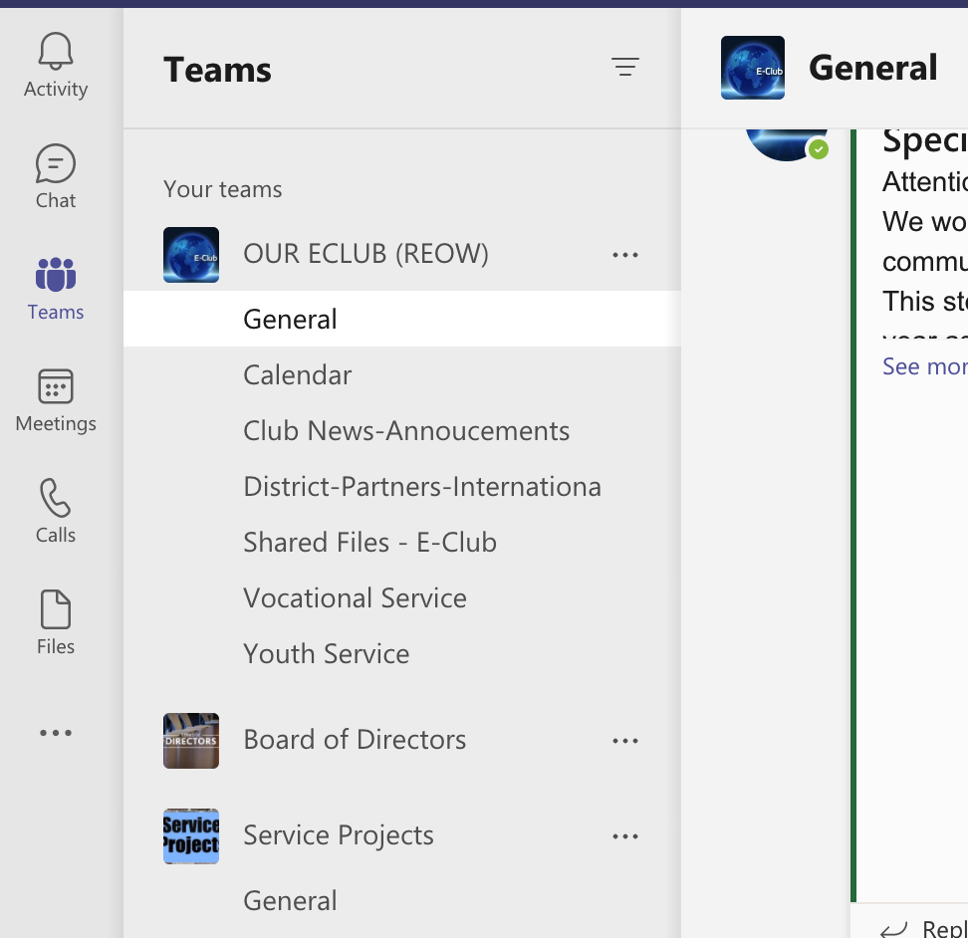Select the Calendar channel
The width and height of the screenshot is (968, 938).
click(298, 375)
